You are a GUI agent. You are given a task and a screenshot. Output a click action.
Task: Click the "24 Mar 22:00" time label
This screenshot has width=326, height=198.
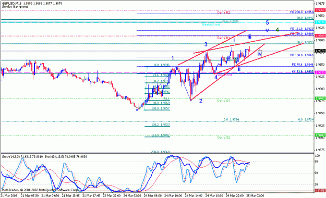coord(235,196)
